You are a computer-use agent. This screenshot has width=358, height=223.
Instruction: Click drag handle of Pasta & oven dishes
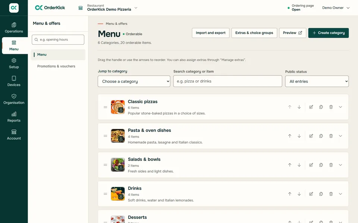point(105,136)
